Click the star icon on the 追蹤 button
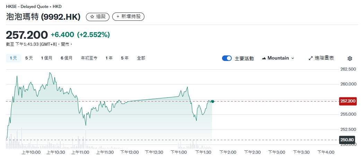The image size is (362, 159). (x=92, y=17)
